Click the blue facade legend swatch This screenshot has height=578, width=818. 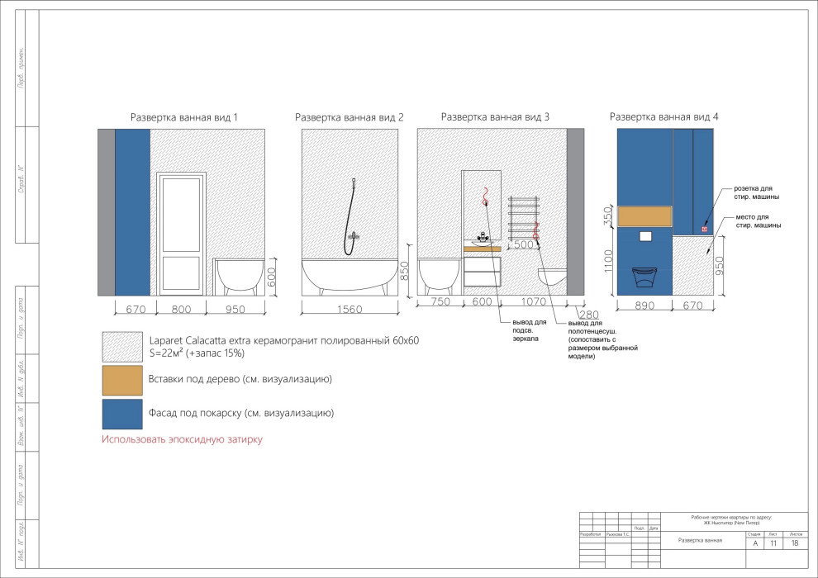[x=121, y=412]
